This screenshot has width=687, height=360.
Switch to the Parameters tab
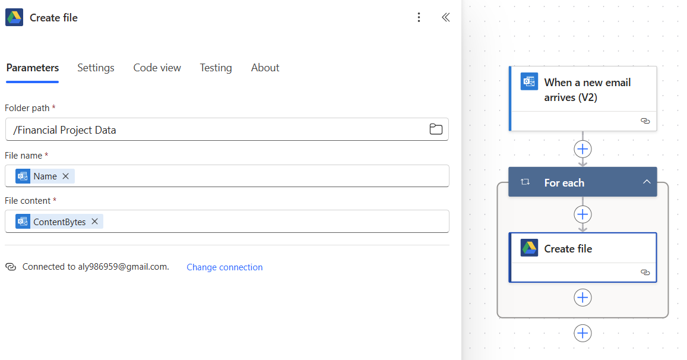(x=33, y=68)
